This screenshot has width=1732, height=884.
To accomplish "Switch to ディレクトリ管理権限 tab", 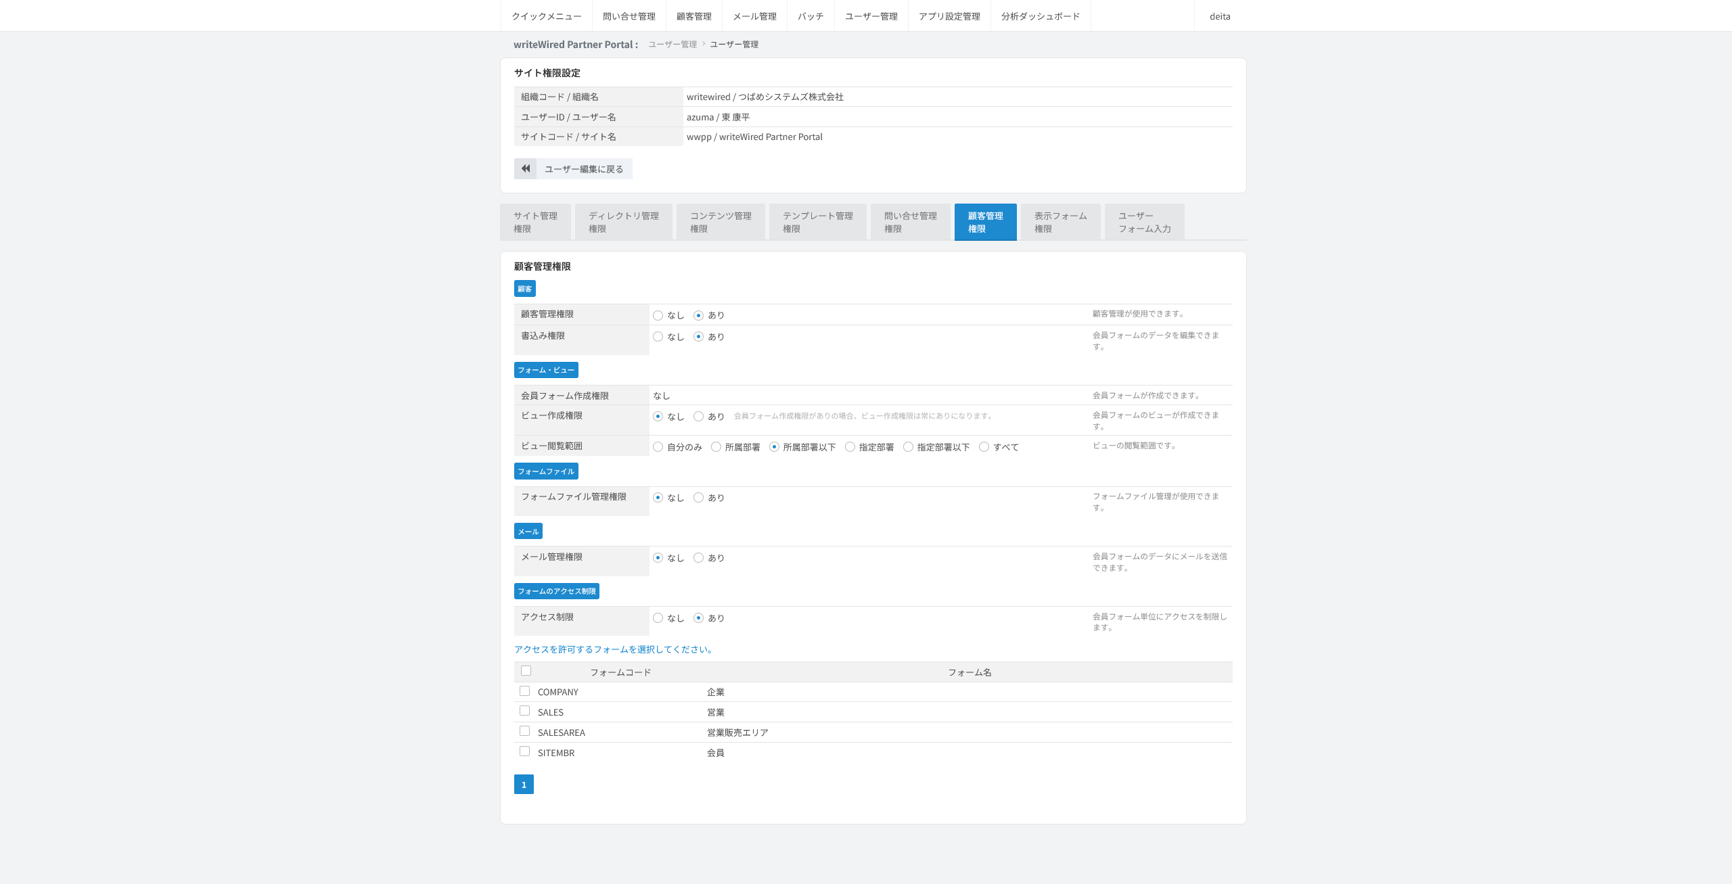I will coord(624,222).
